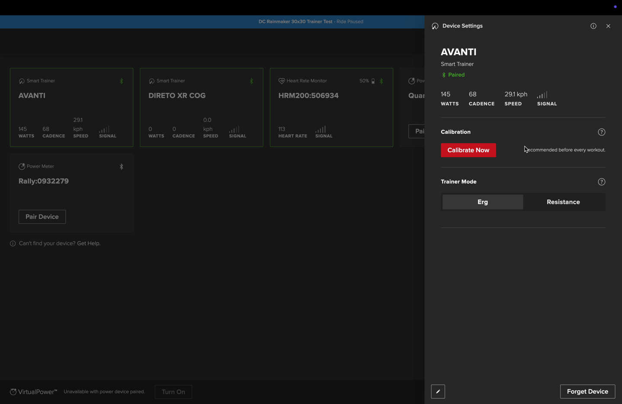Click Bluetooth icon on Rally:0932279 card
The width and height of the screenshot is (622, 404).
[122, 167]
